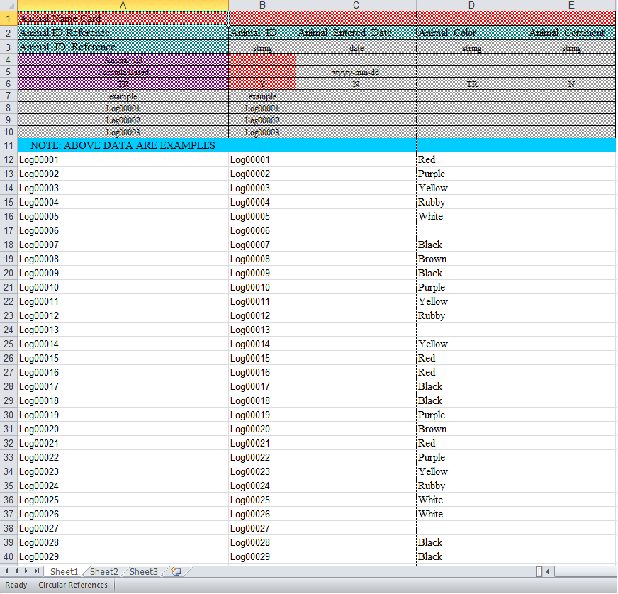Select row 1 header
The height and width of the screenshot is (594, 618).
pos(9,18)
